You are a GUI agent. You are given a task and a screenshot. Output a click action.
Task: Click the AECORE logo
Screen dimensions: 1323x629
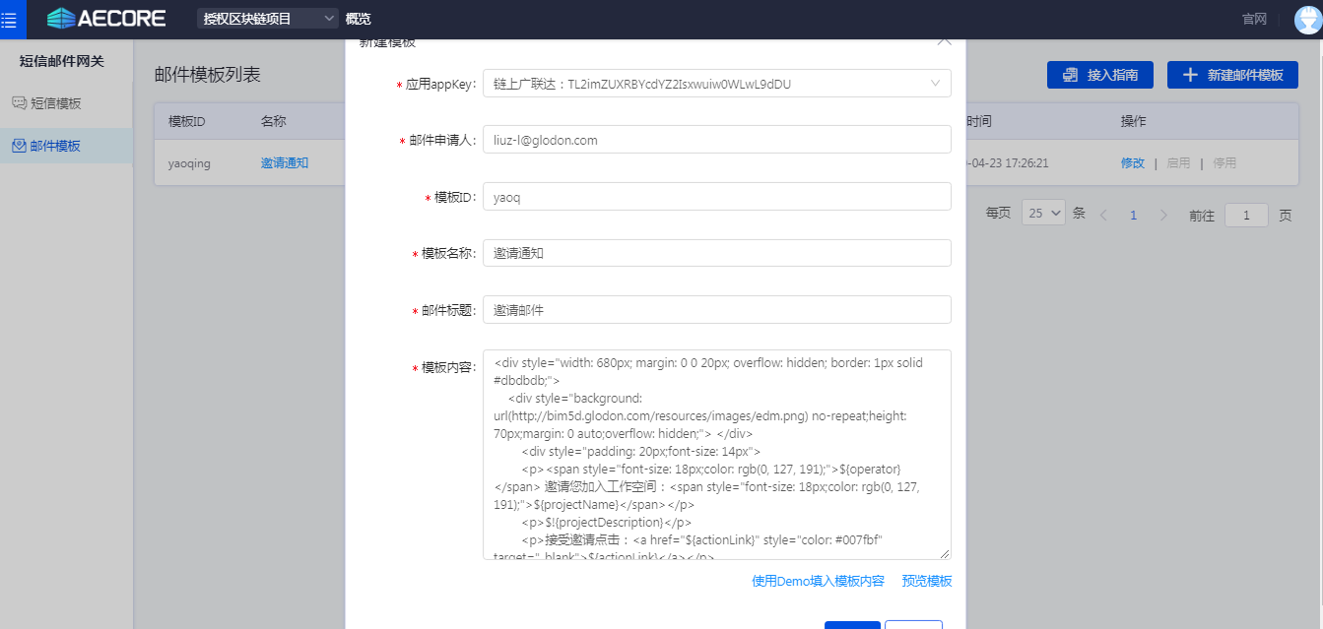(106, 18)
